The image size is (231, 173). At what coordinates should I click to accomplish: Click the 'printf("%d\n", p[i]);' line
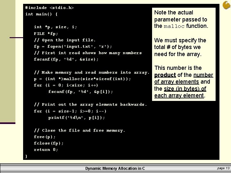coord(77,118)
